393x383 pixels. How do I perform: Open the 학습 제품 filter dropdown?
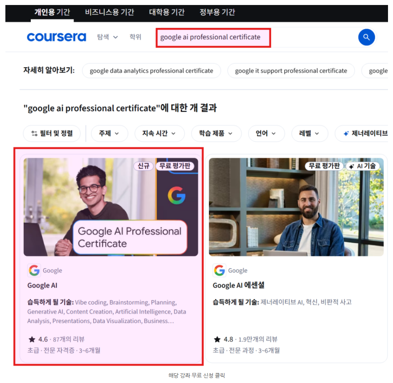click(216, 133)
